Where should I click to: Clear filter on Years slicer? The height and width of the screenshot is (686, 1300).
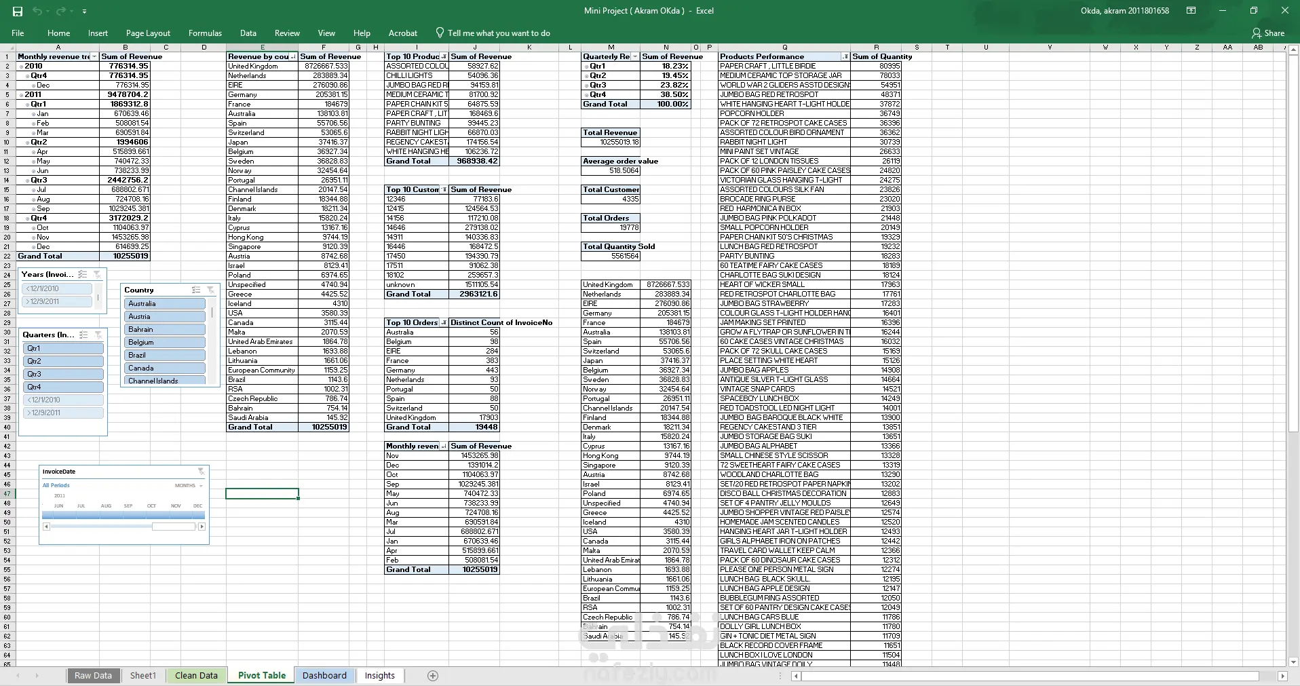tap(97, 274)
